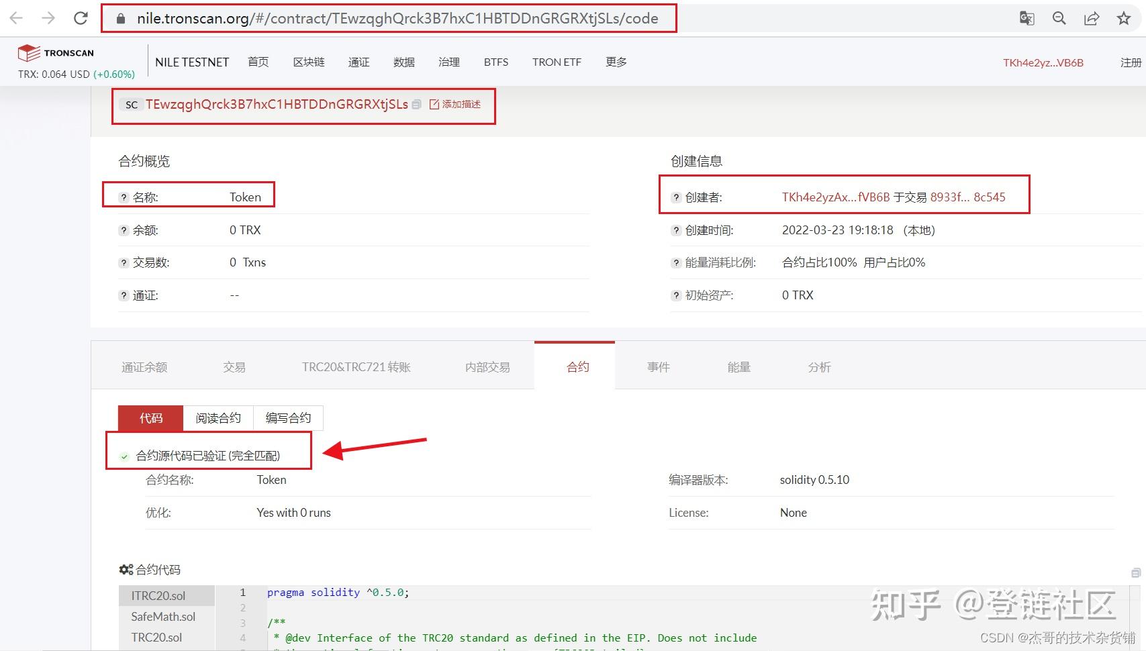Click compiler version solidity 0.5.10
The height and width of the screenshot is (651, 1146).
[x=814, y=480]
